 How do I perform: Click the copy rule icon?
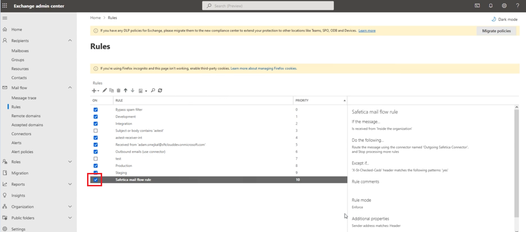coord(111,91)
